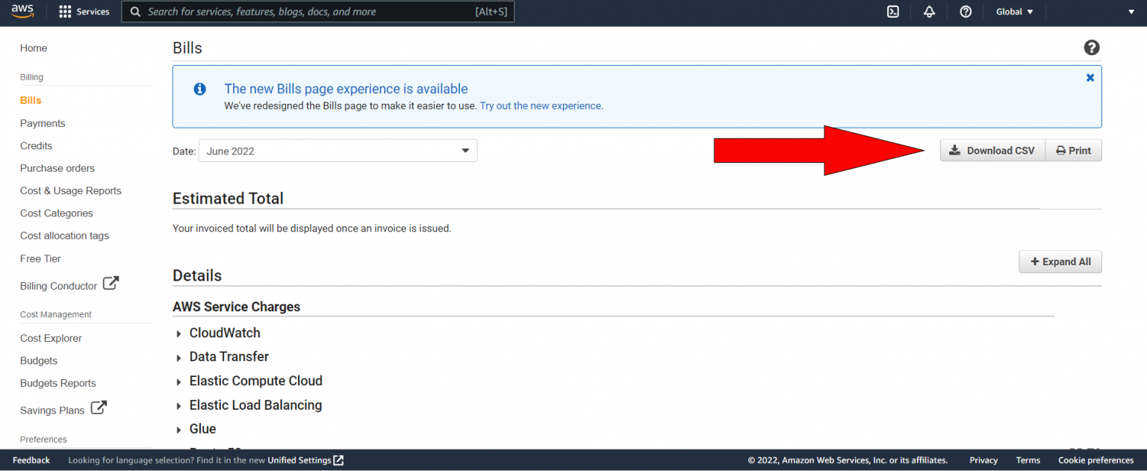Expand the Data Transfer section
Image resolution: width=1147 pixels, height=471 pixels.
coord(179,357)
